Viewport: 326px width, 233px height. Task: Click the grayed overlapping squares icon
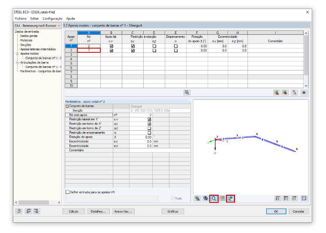click(x=222, y=198)
